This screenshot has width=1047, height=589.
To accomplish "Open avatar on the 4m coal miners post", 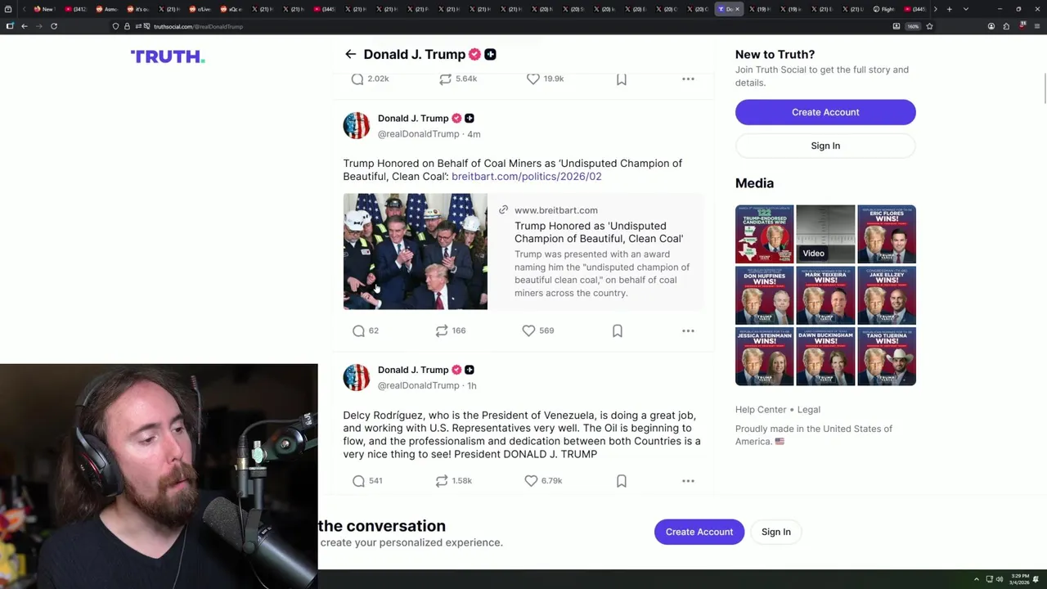I will (x=356, y=125).
